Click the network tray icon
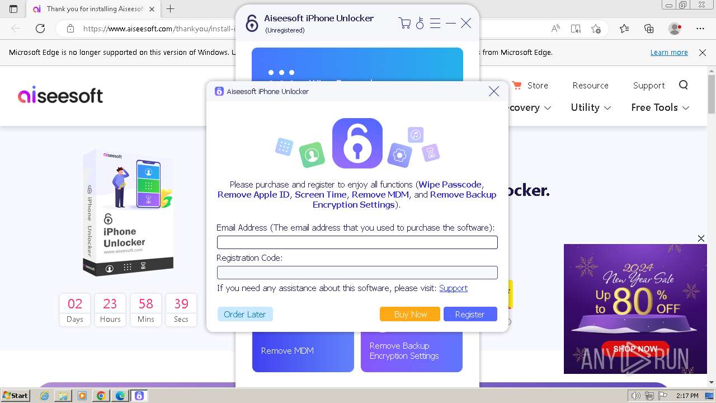 [649, 396]
